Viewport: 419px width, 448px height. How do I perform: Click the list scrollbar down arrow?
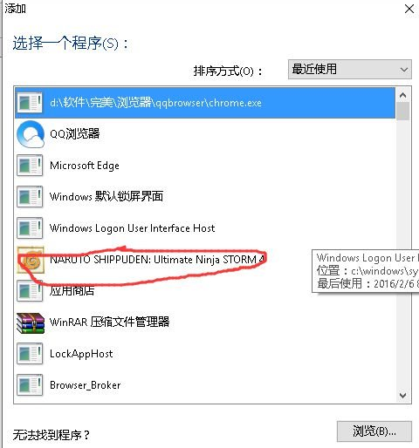click(403, 396)
